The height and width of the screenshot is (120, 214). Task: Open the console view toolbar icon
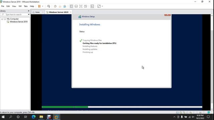coord(92,6)
